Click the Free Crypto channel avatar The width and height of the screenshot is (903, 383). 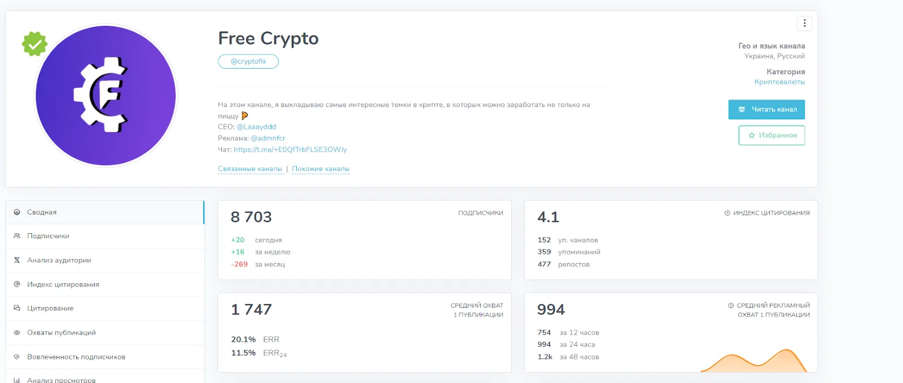[x=106, y=96]
